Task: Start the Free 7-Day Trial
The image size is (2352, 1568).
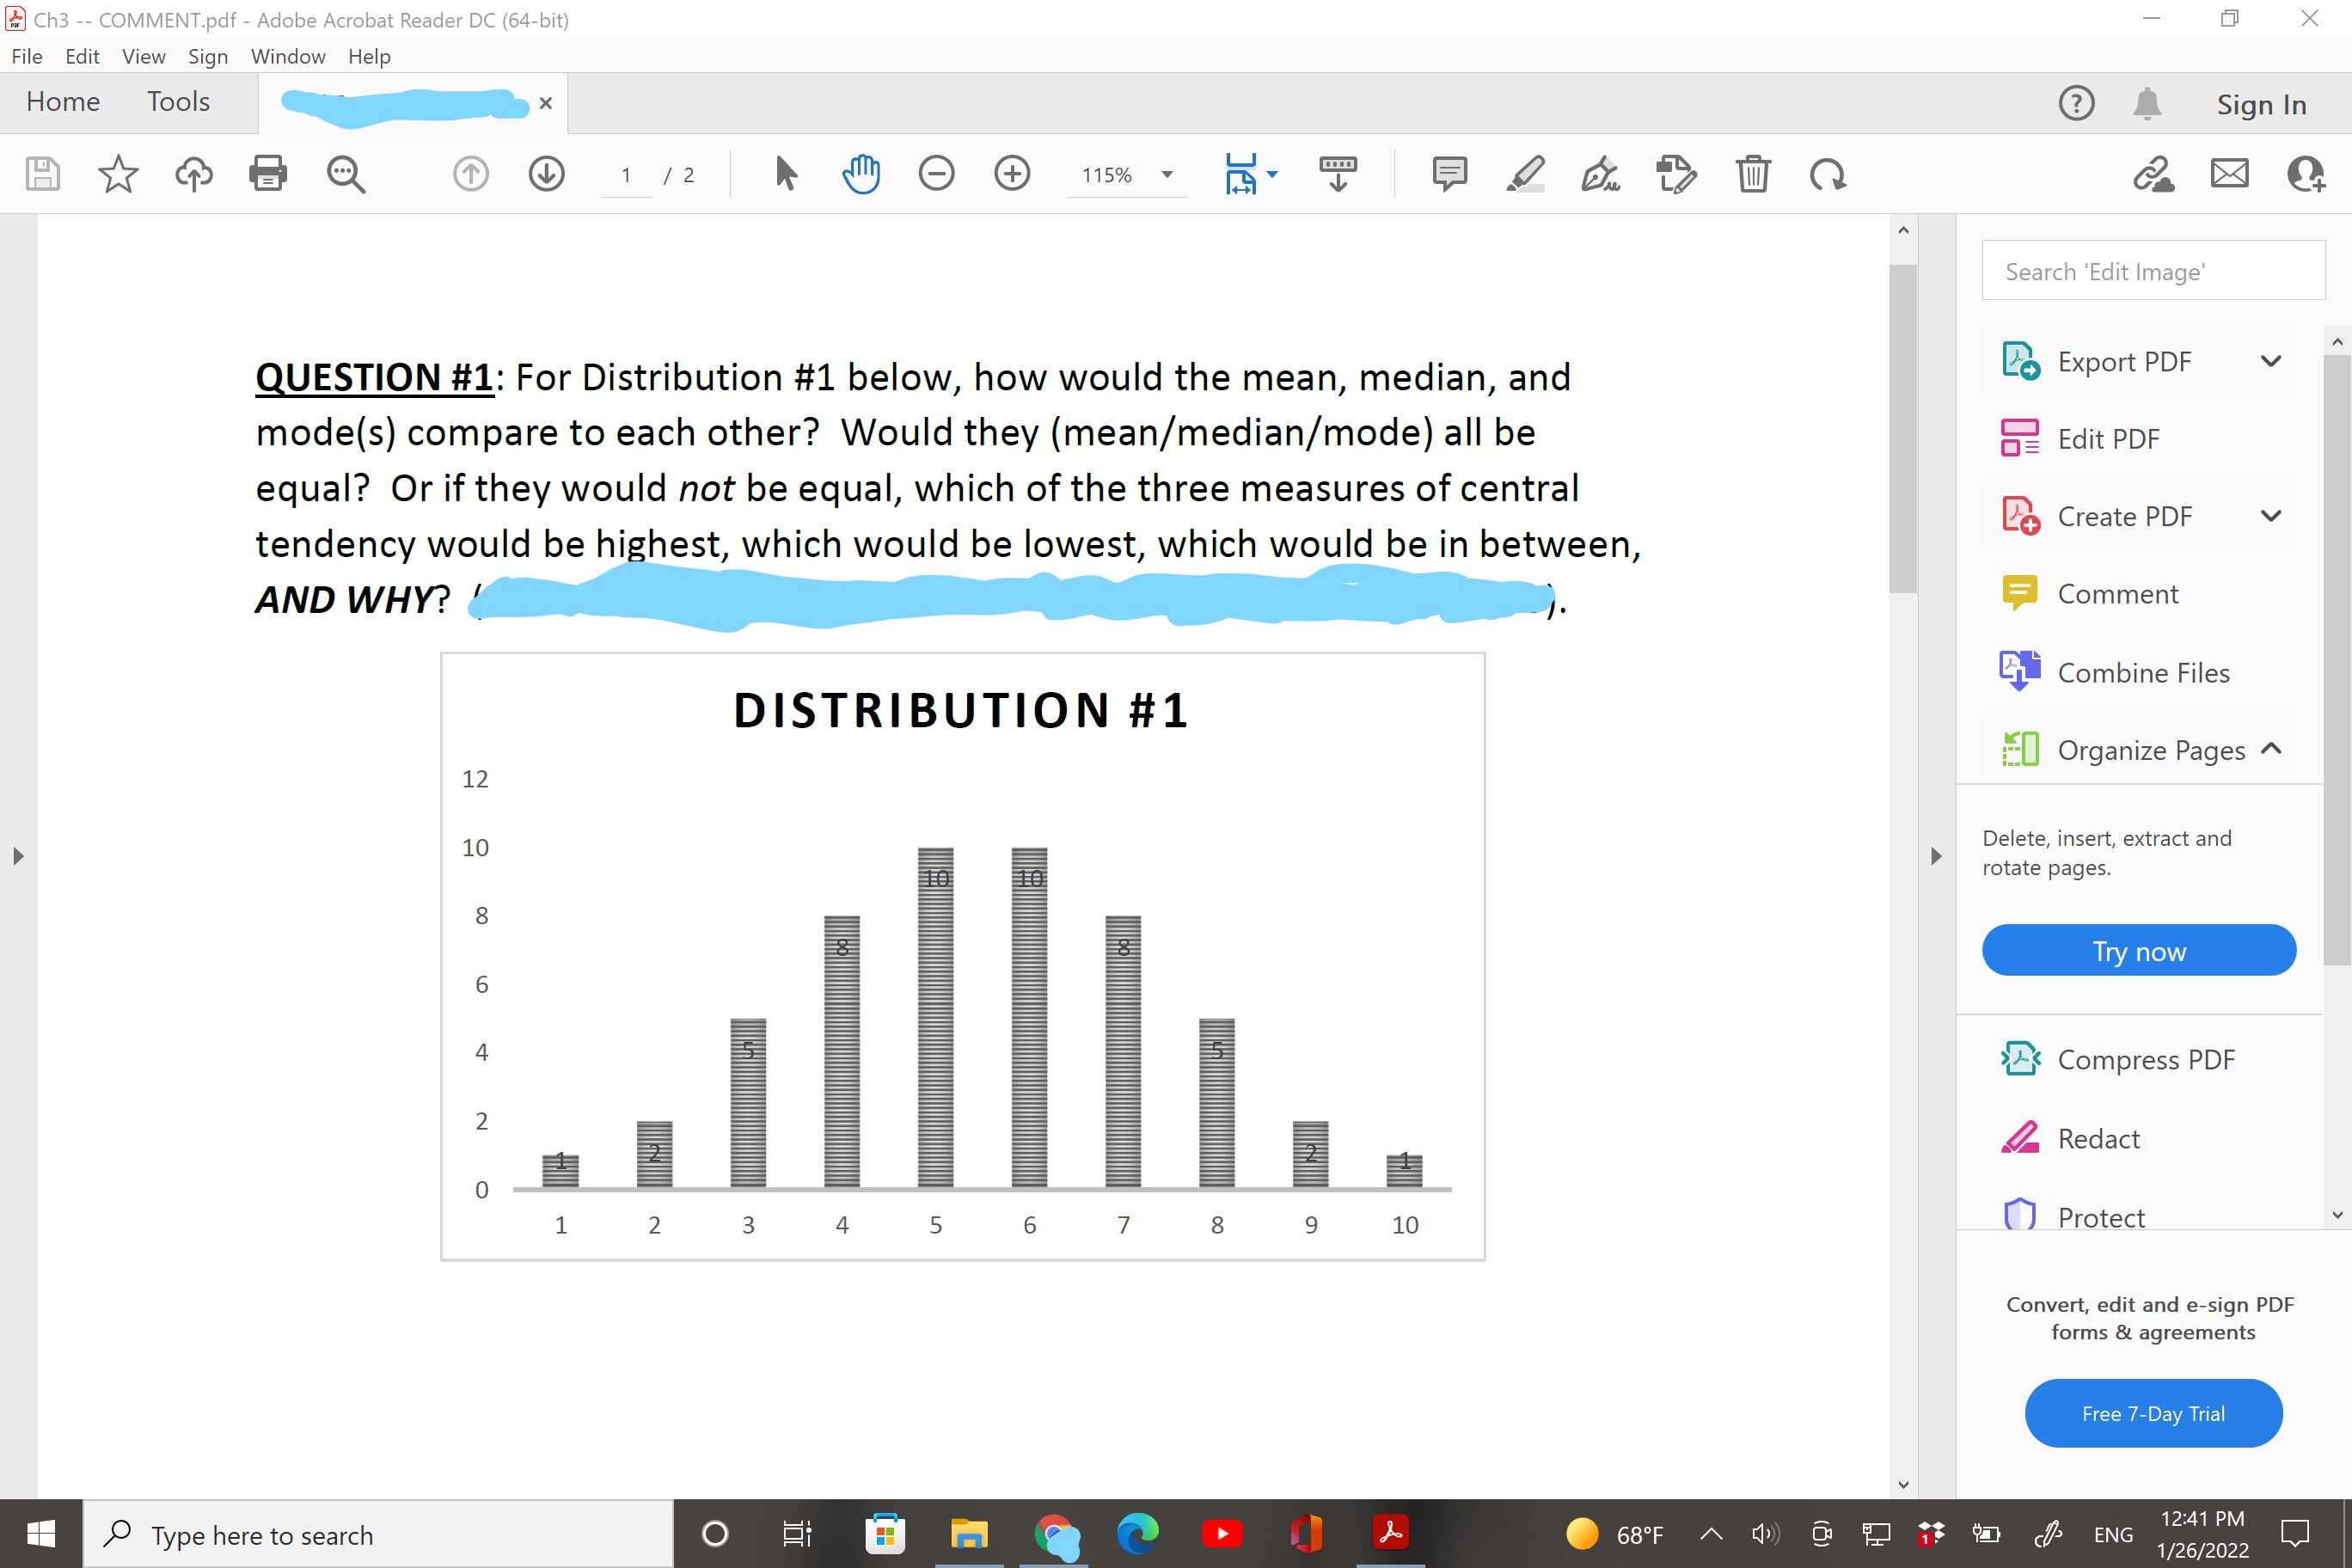Action: point(2153,1412)
